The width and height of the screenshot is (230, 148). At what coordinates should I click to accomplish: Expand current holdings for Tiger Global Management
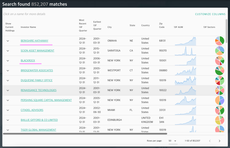[x=8, y=130]
